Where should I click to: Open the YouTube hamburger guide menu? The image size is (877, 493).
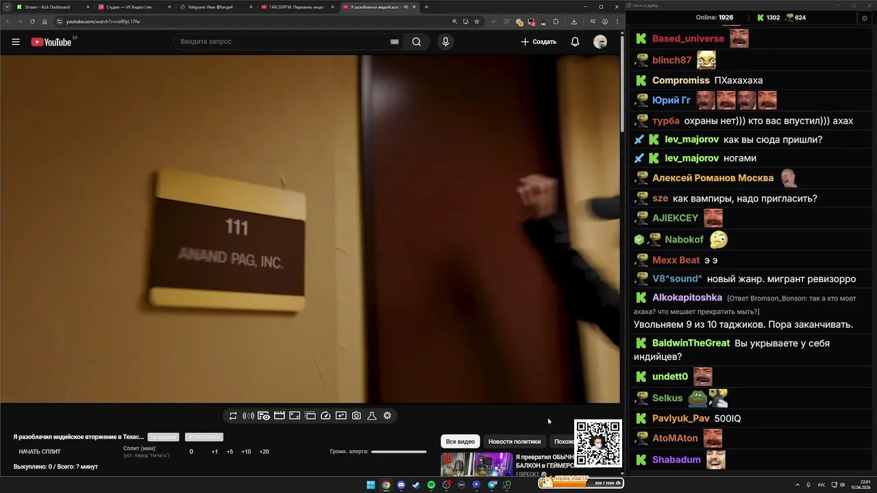pos(15,42)
